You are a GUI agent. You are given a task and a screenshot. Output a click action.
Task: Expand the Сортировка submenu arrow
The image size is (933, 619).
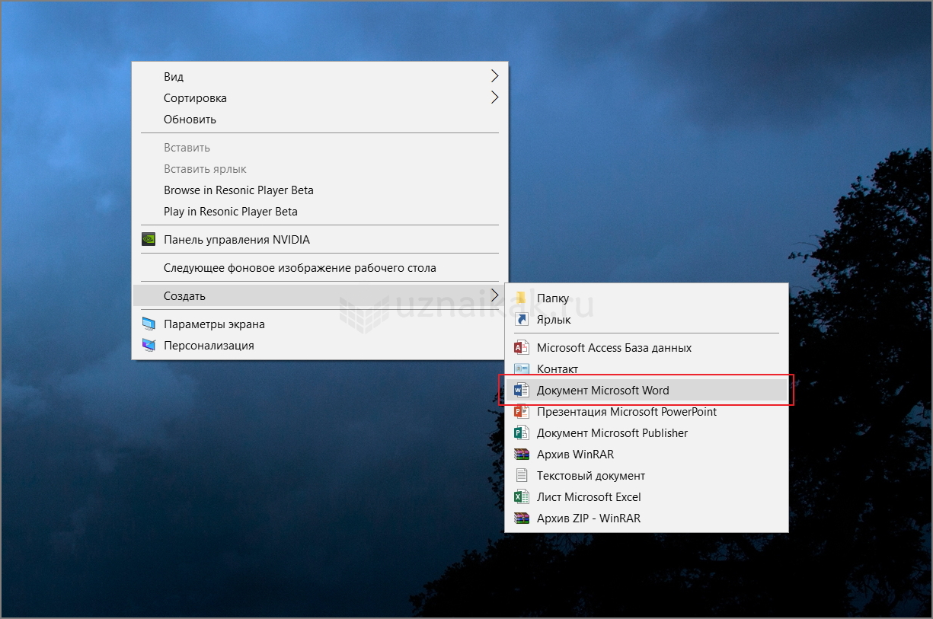click(x=494, y=97)
